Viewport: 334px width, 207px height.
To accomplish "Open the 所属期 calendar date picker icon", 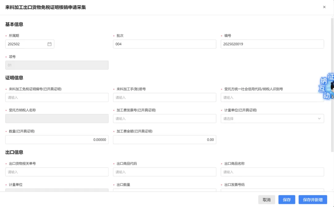I will [x=49, y=44].
